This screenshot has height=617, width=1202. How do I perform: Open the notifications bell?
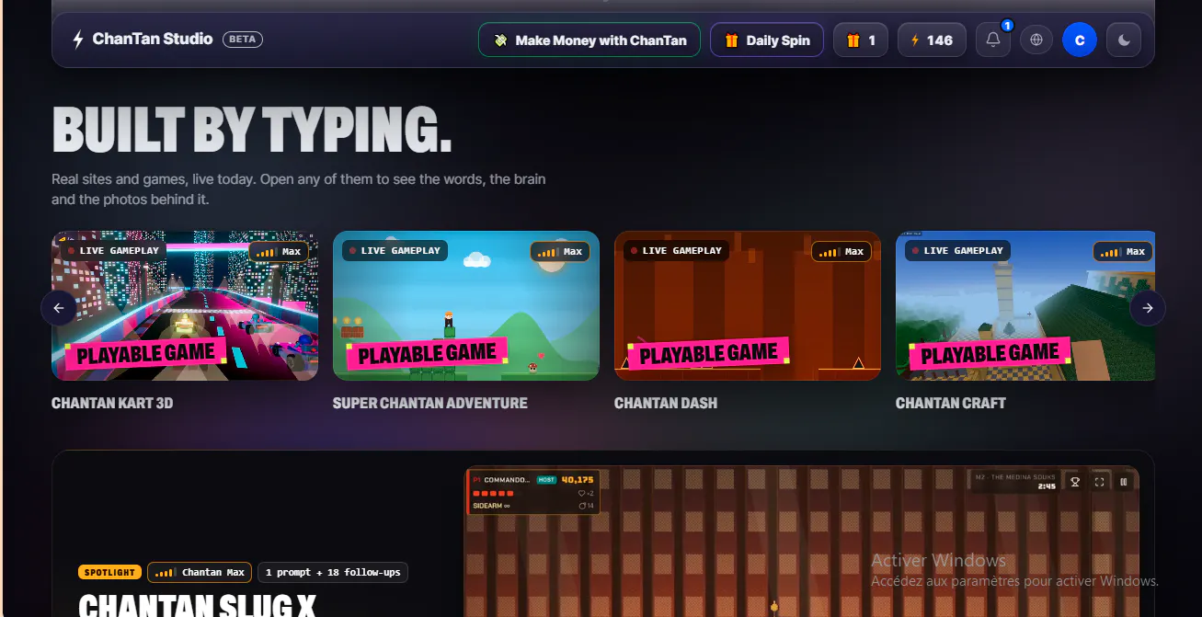(x=993, y=40)
